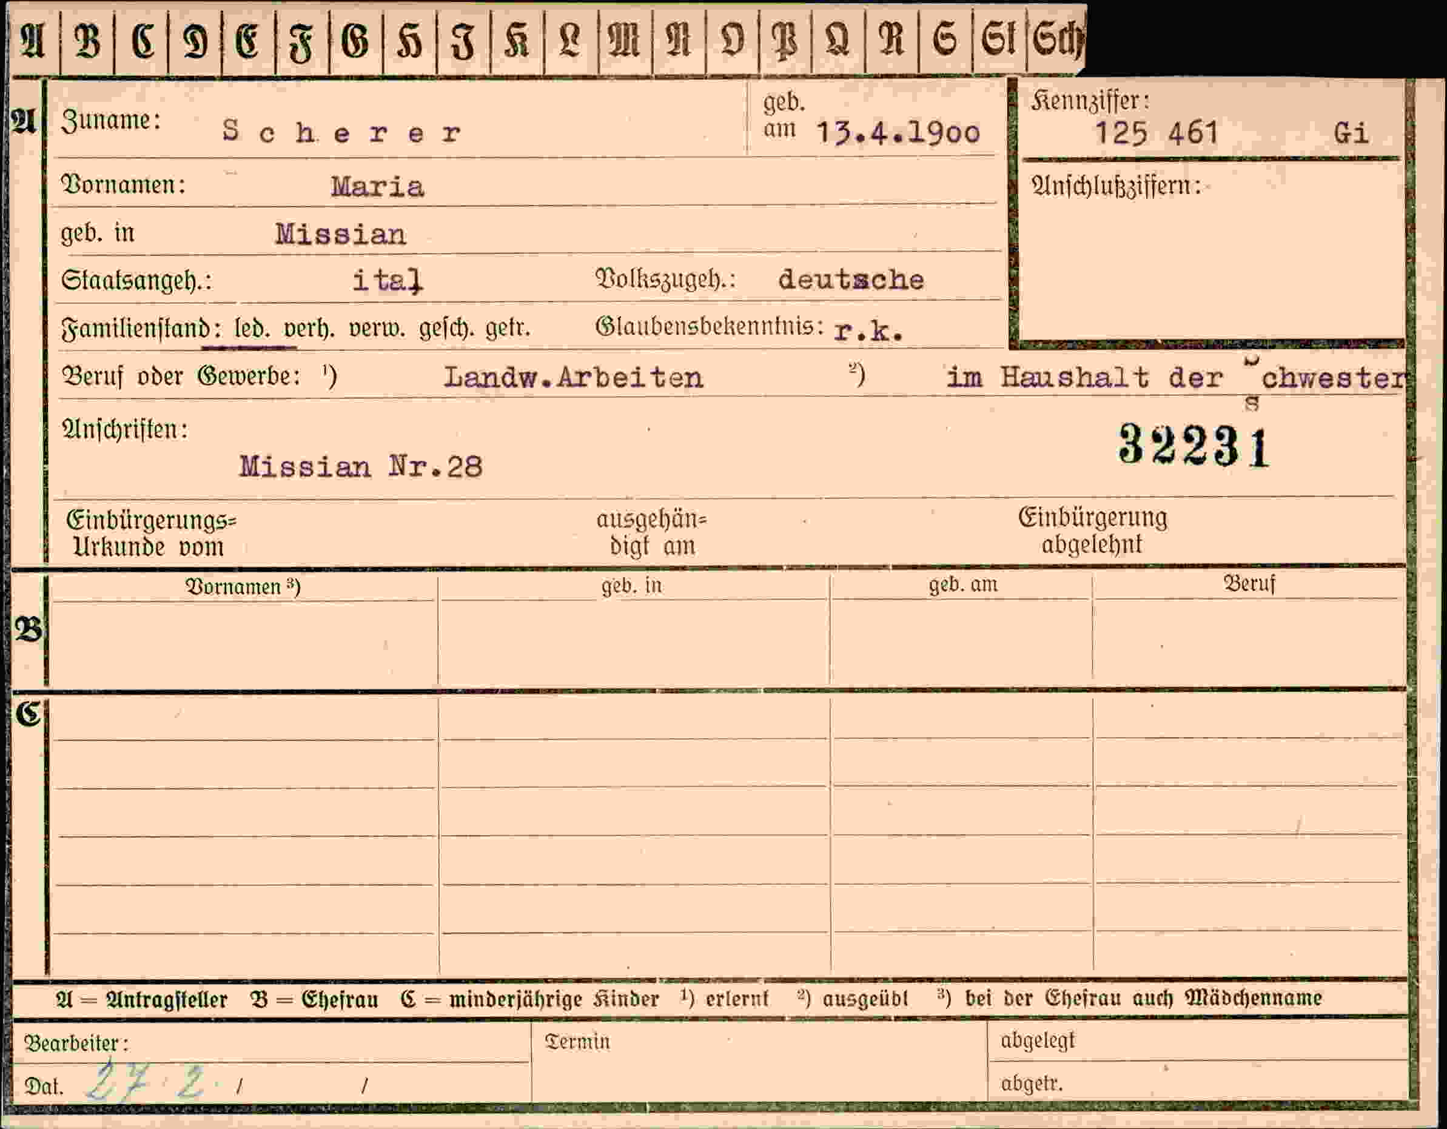The height and width of the screenshot is (1129, 1447).
Task: Click the address Missian Nr.28
Action: pyautogui.click(x=360, y=466)
